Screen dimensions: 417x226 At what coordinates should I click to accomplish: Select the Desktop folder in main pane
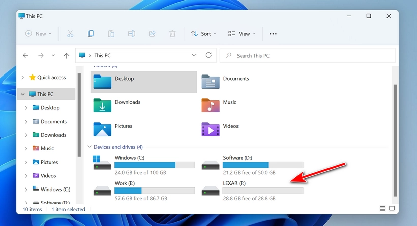pyautogui.click(x=143, y=82)
